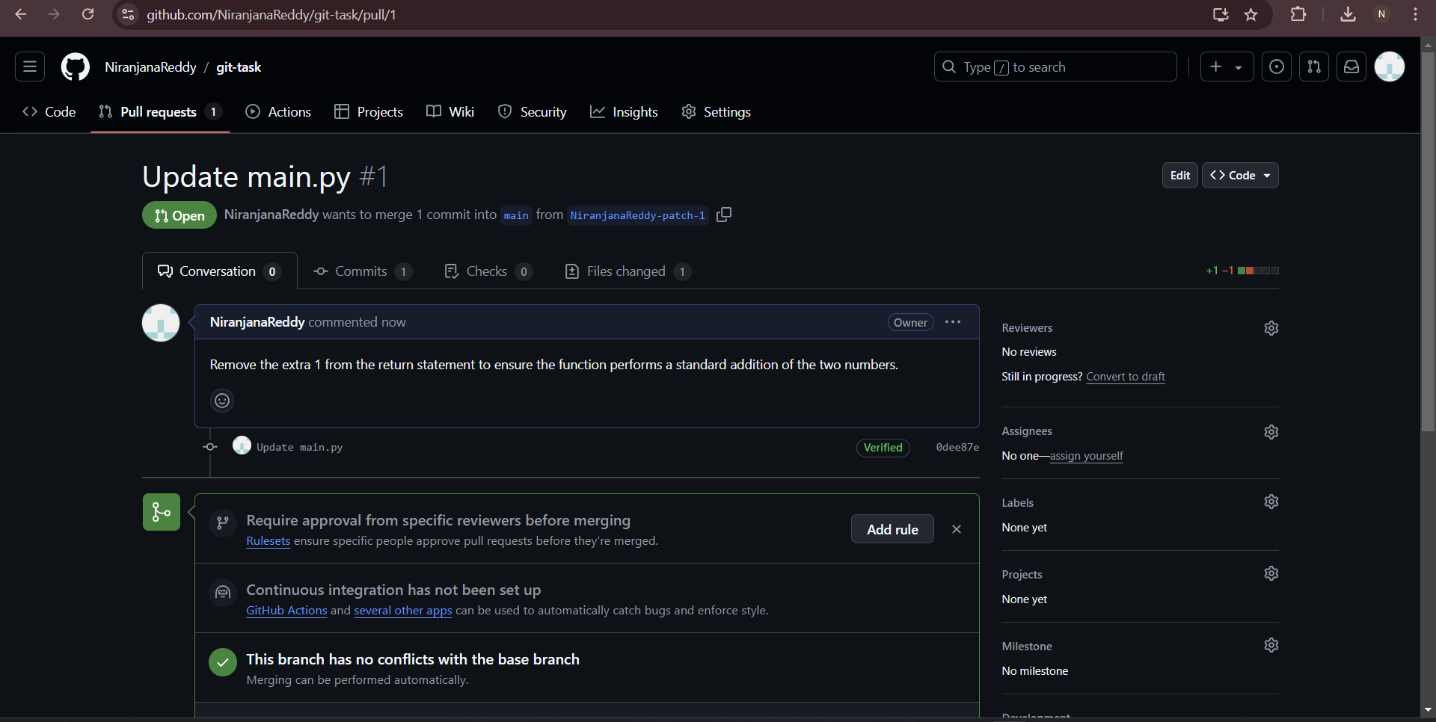This screenshot has width=1436, height=722.
Task: Open the Actions repository tab
Action: (278, 111)
